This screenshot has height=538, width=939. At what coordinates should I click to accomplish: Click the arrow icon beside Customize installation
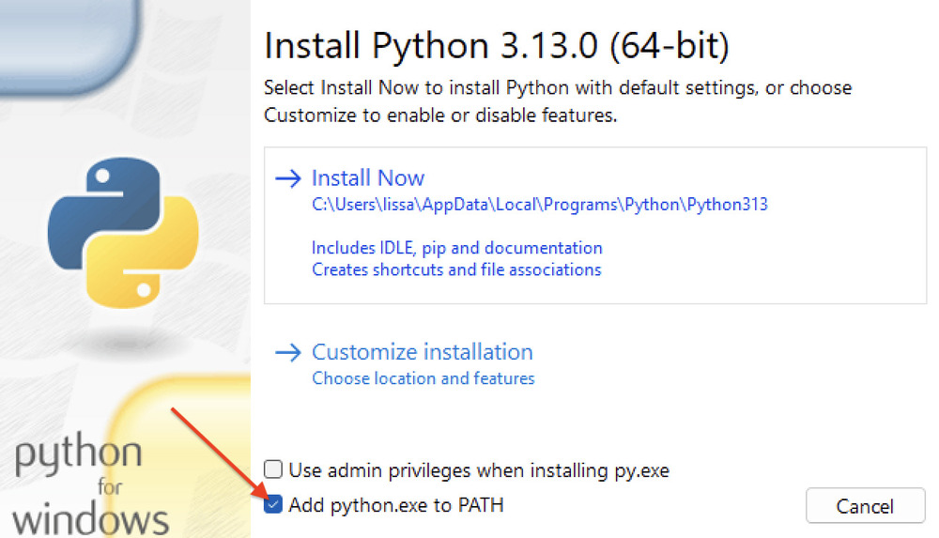point(287,352)
